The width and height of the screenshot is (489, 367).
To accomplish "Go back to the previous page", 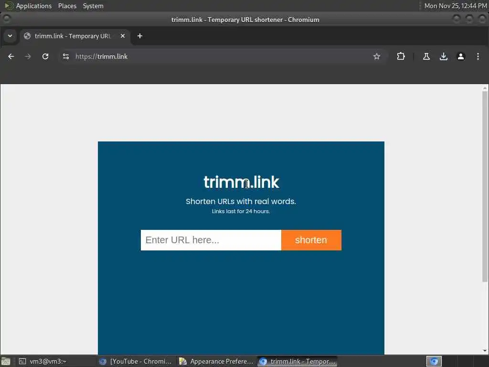I will [11, 56].
